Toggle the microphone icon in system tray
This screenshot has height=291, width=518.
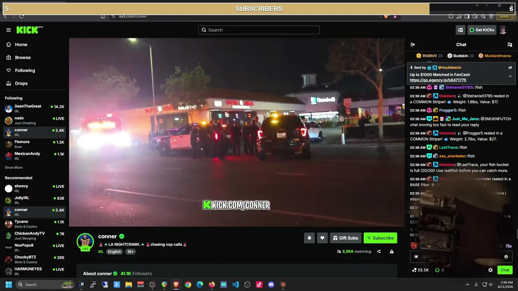[x=476, y=285]
